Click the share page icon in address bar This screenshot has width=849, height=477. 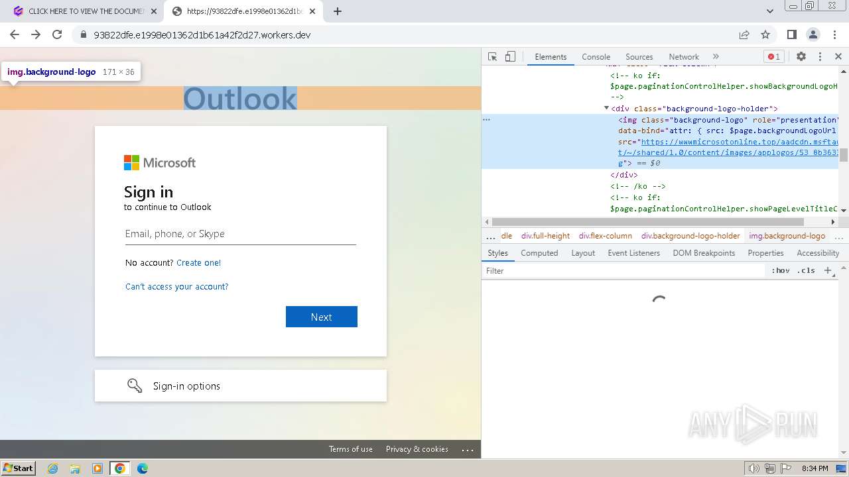(x=744, y=34)
